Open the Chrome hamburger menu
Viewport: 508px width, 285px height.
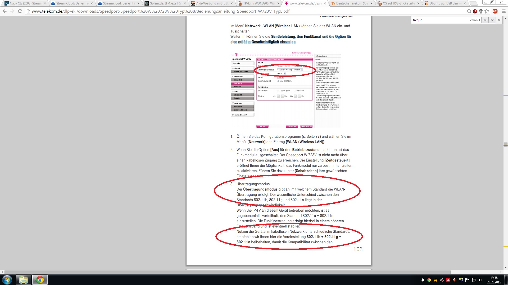point(504,11)
